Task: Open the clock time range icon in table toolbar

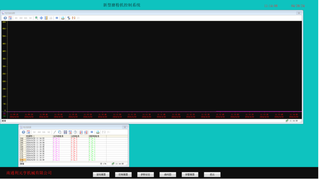Action: (x=75, y=132)
